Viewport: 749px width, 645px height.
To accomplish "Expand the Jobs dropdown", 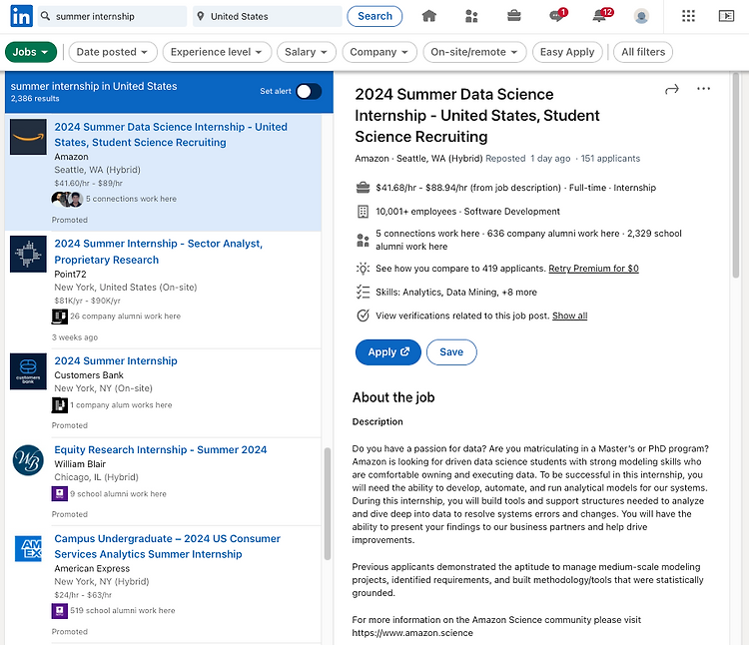I will (x=31, y=52).
